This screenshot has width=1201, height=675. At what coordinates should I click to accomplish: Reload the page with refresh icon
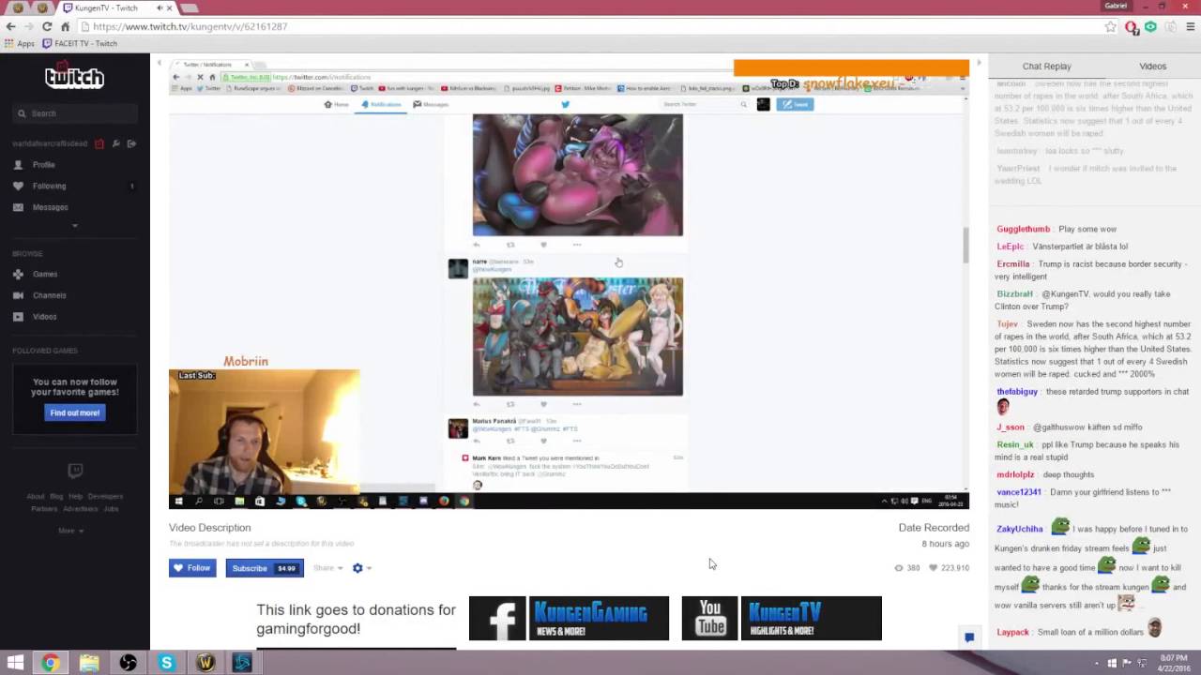point(47,26)
